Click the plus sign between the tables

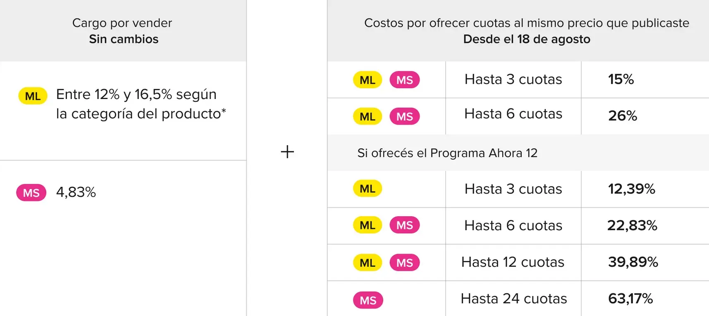coord(287,152)
